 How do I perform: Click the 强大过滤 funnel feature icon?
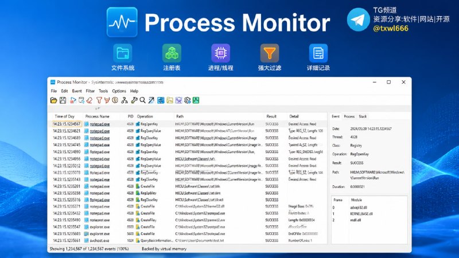(x=270, y=53)
